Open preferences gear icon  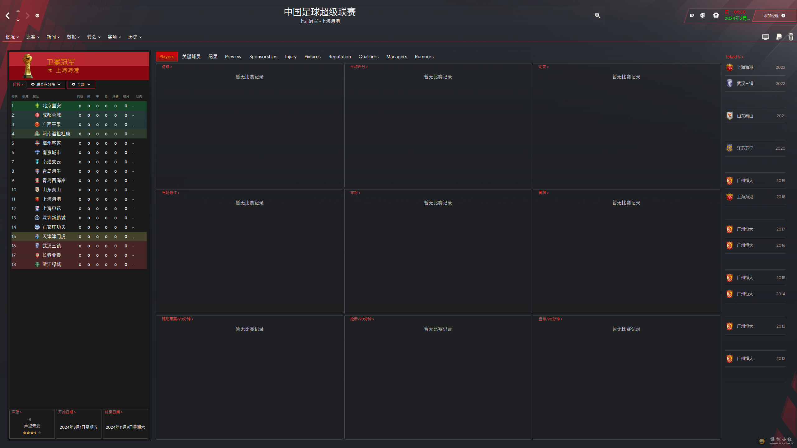[x=716, y=15]
